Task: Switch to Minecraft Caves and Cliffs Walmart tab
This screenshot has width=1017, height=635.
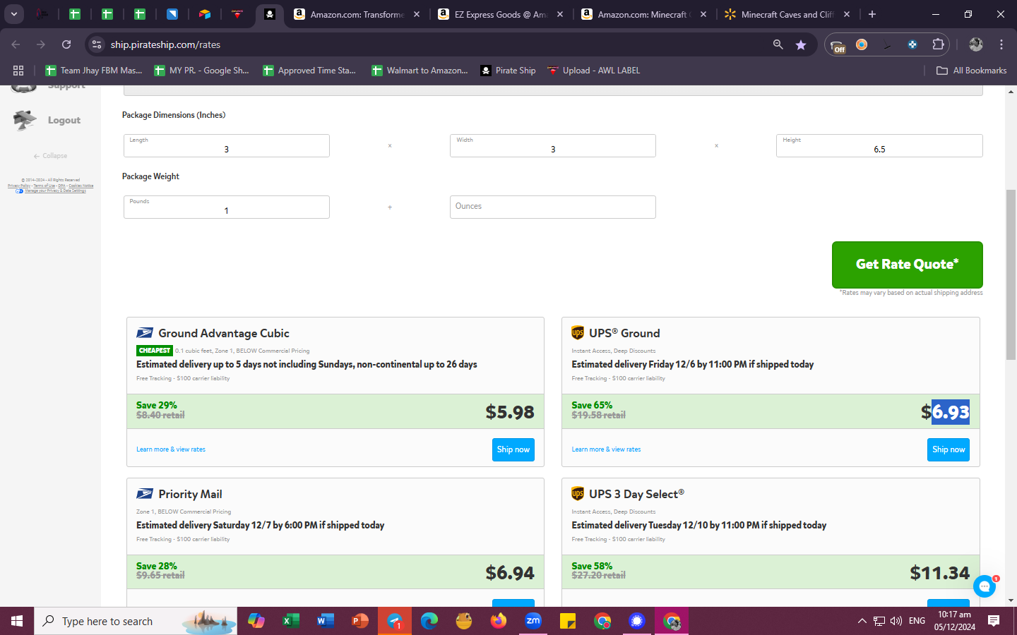Action: 787,14
